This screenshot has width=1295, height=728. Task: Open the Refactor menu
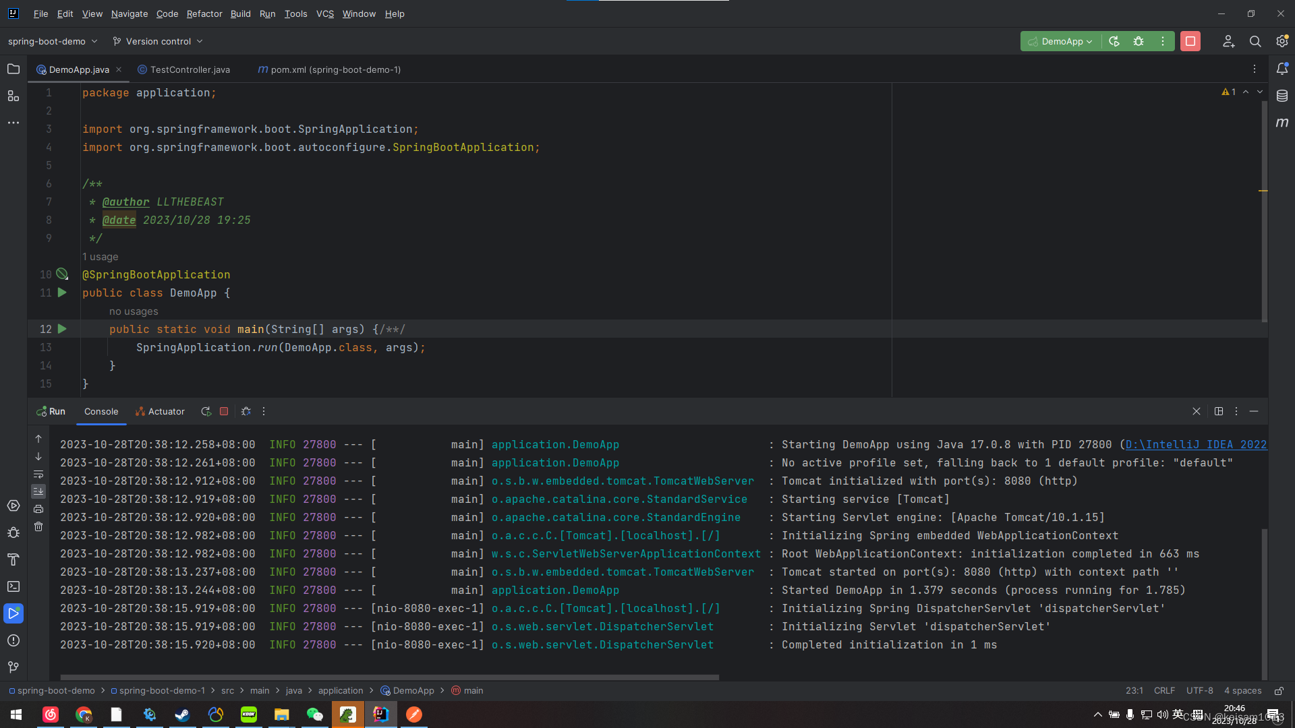(204, 13)
